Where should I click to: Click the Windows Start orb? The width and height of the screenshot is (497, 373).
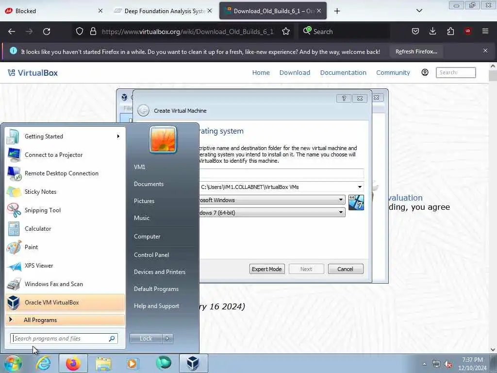13,363
